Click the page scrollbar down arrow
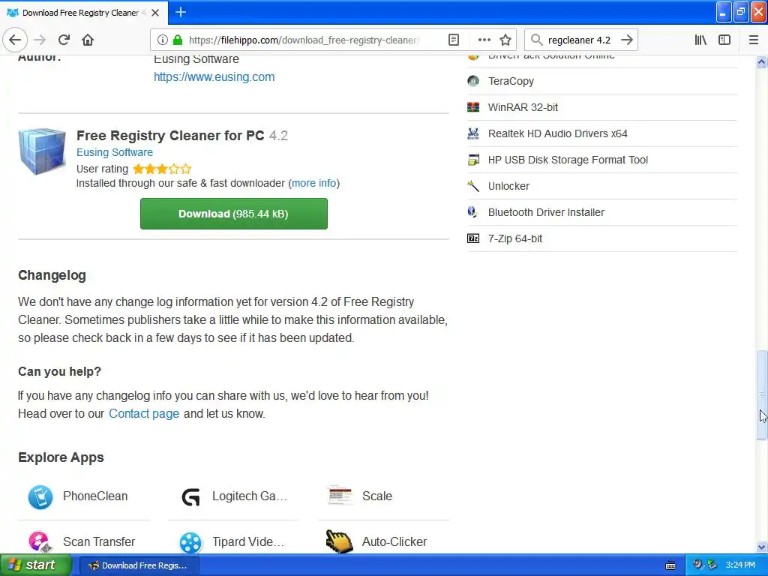The height and width of the screenshot is (576, 768). coord(761,547)
